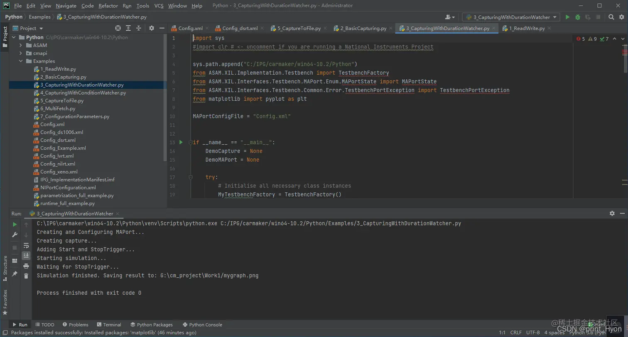Open the Problems tool window
The height and width of the screenshot is (337, 628).
click(75, 325)
